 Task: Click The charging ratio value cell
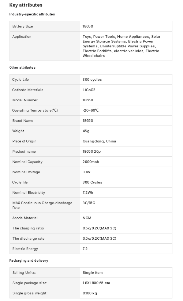pos(126,228)
